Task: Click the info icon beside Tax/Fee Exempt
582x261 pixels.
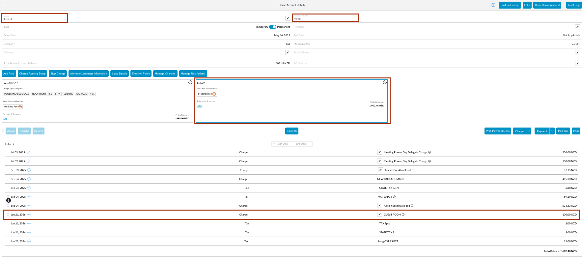Action: [x=493, y=5]
